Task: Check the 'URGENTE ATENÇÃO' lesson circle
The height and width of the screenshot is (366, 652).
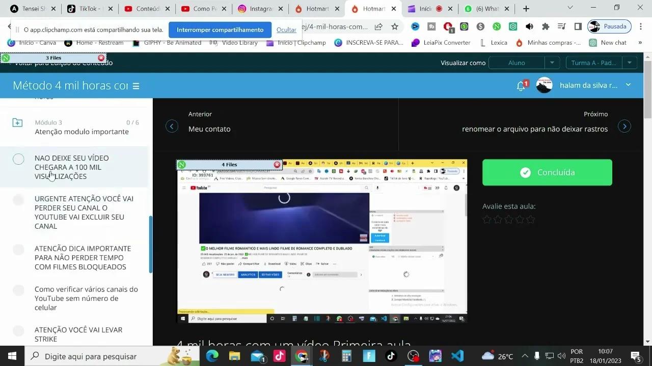Action: [x=18, y=200]
